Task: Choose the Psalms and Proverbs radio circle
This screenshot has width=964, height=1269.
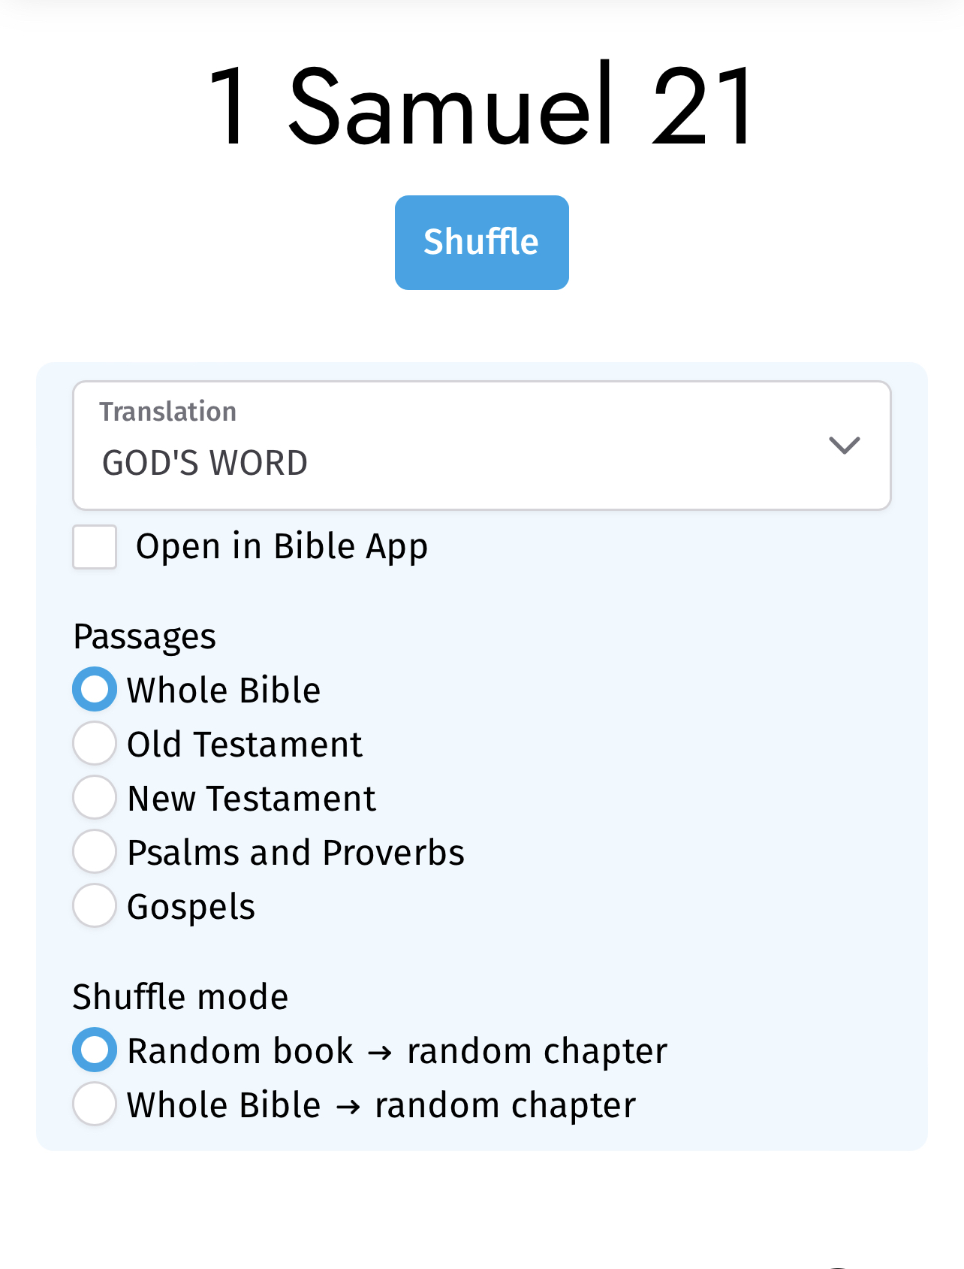Action: 95,851
